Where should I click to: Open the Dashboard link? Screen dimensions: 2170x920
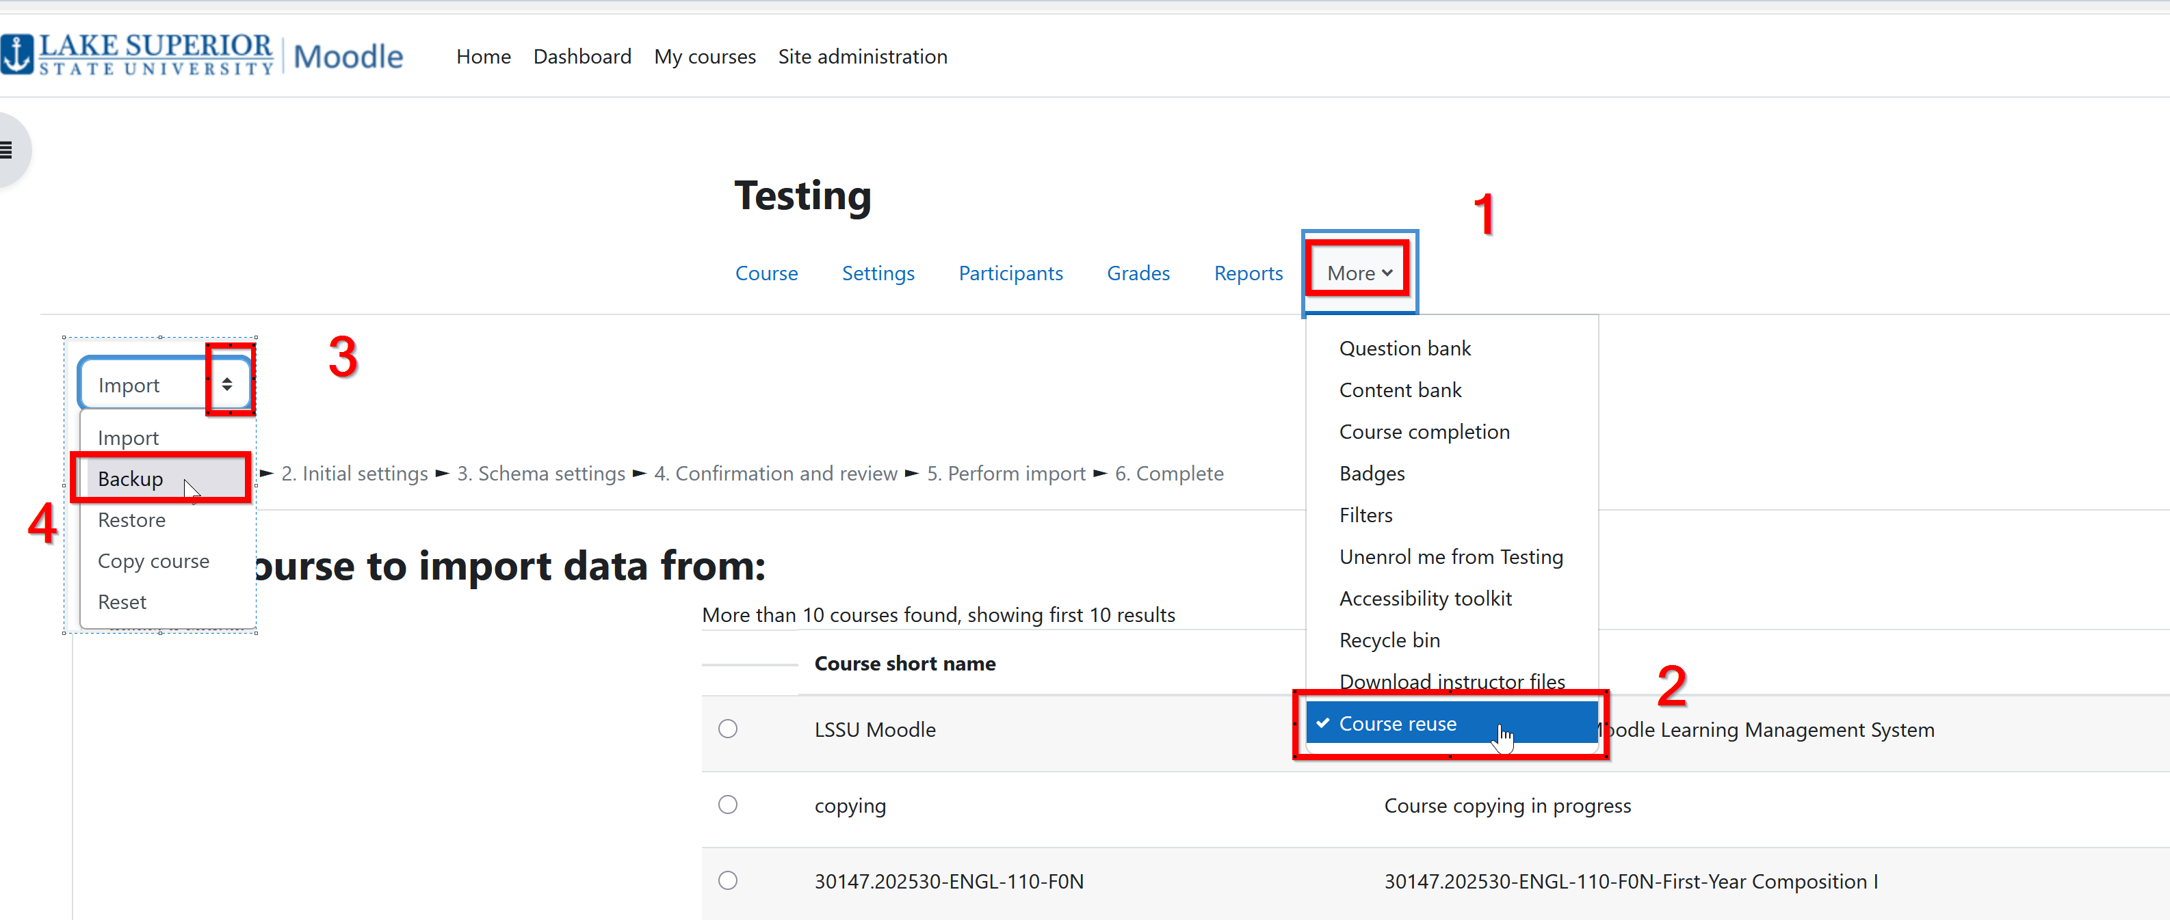(582, 57)
